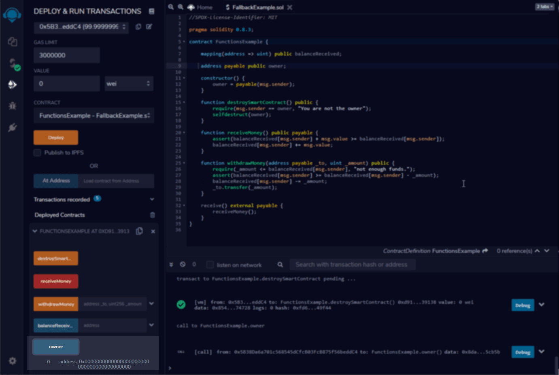Change the wei unit dropdown

point(129,84)
